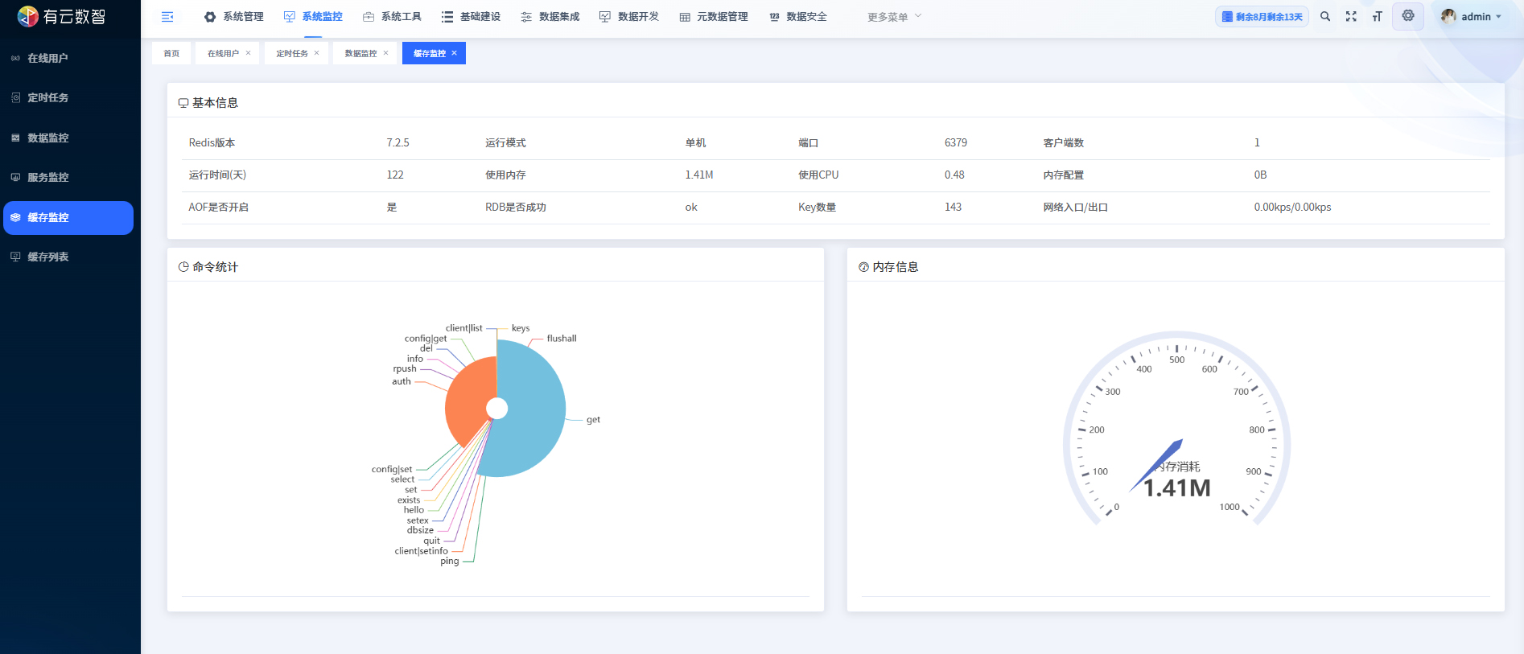Switch to the 首页 tab
Screen dimensions: 1524x654
pyautogui.click(x=171, y=54)
